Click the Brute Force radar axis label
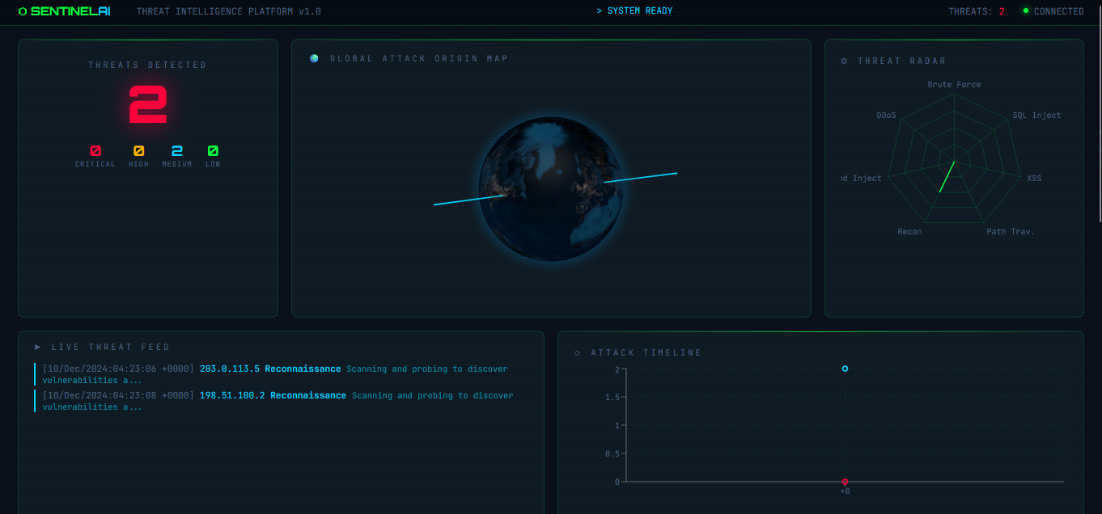Image resolution: width=1102 pixels, height=514 pixels. [954, 84]
